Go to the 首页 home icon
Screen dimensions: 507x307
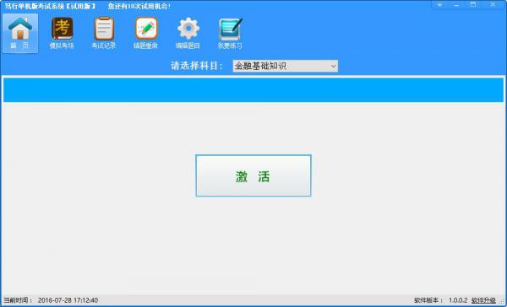pyautogui.click(x=20, y=33)
